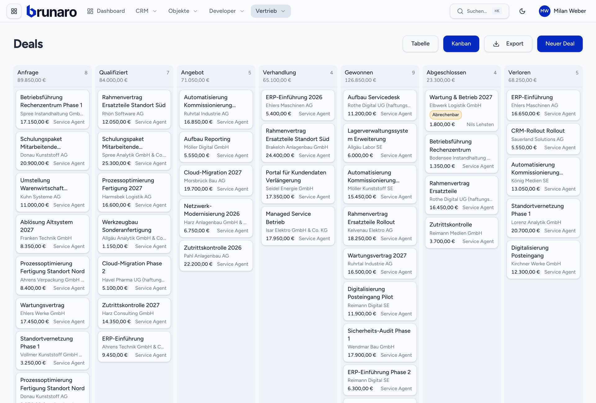
Task: Open the Dashboard menu item
Action: pos(106,11)
